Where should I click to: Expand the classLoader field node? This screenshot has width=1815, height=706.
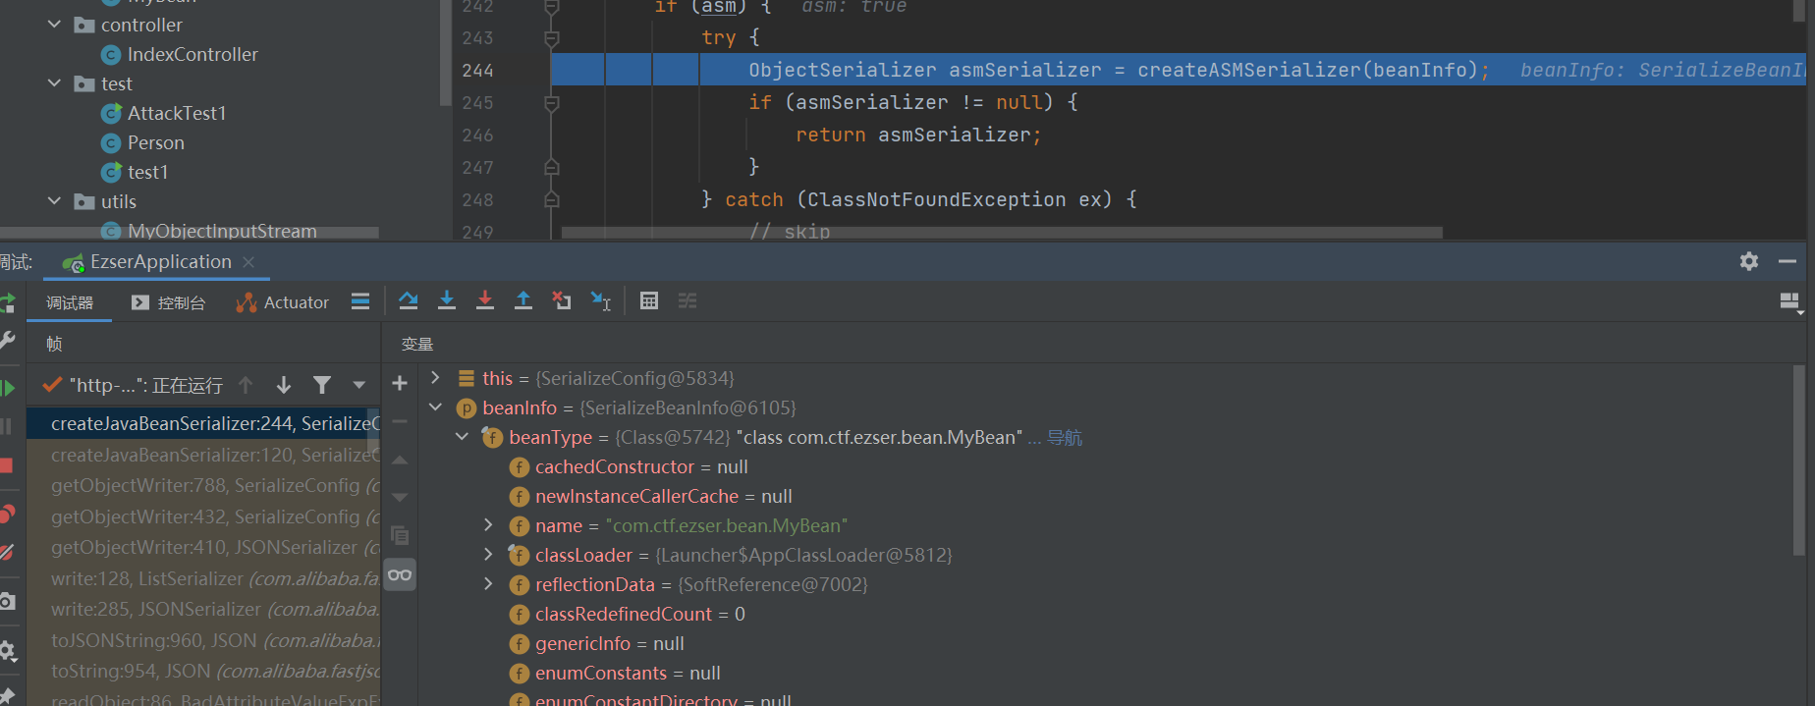click(488, 555)
